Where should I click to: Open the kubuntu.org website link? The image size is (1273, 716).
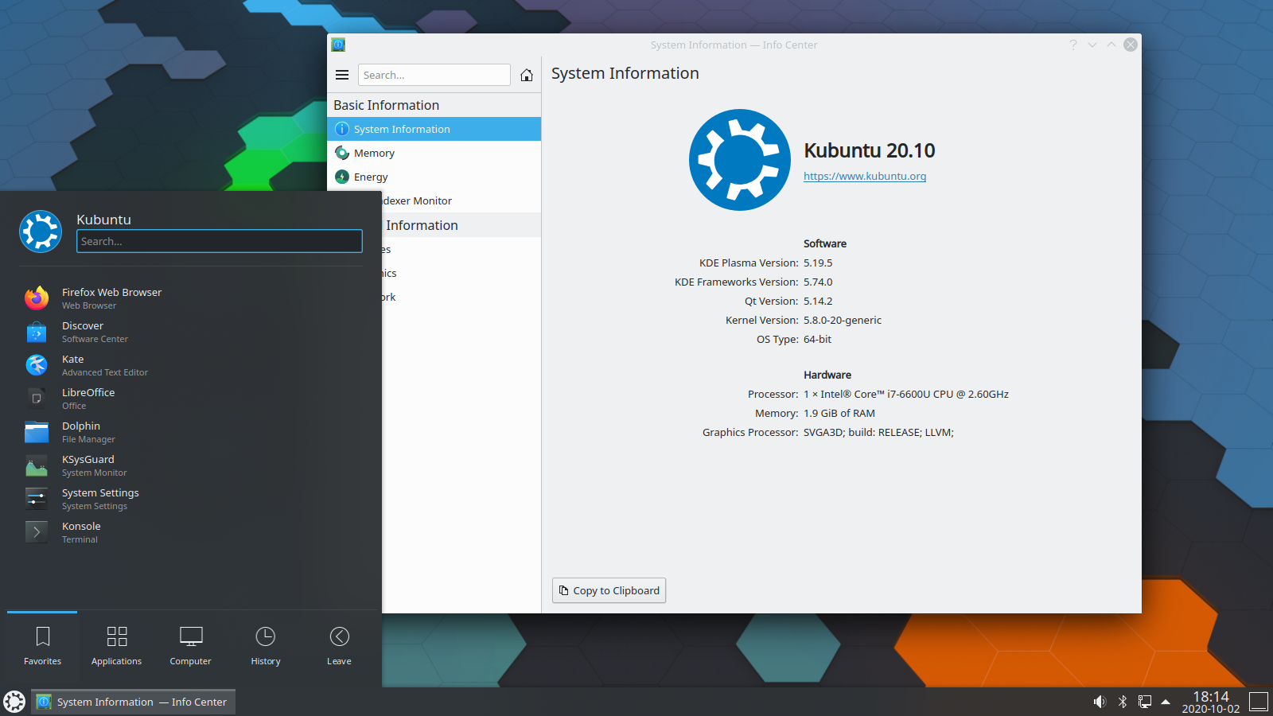865,176
